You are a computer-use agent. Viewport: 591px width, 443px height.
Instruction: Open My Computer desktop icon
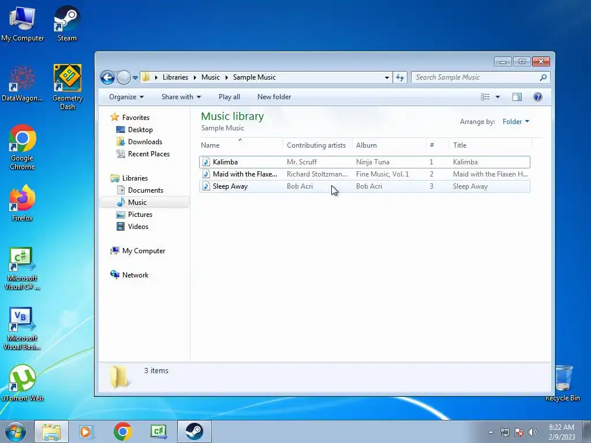click(x=23, y=23)
